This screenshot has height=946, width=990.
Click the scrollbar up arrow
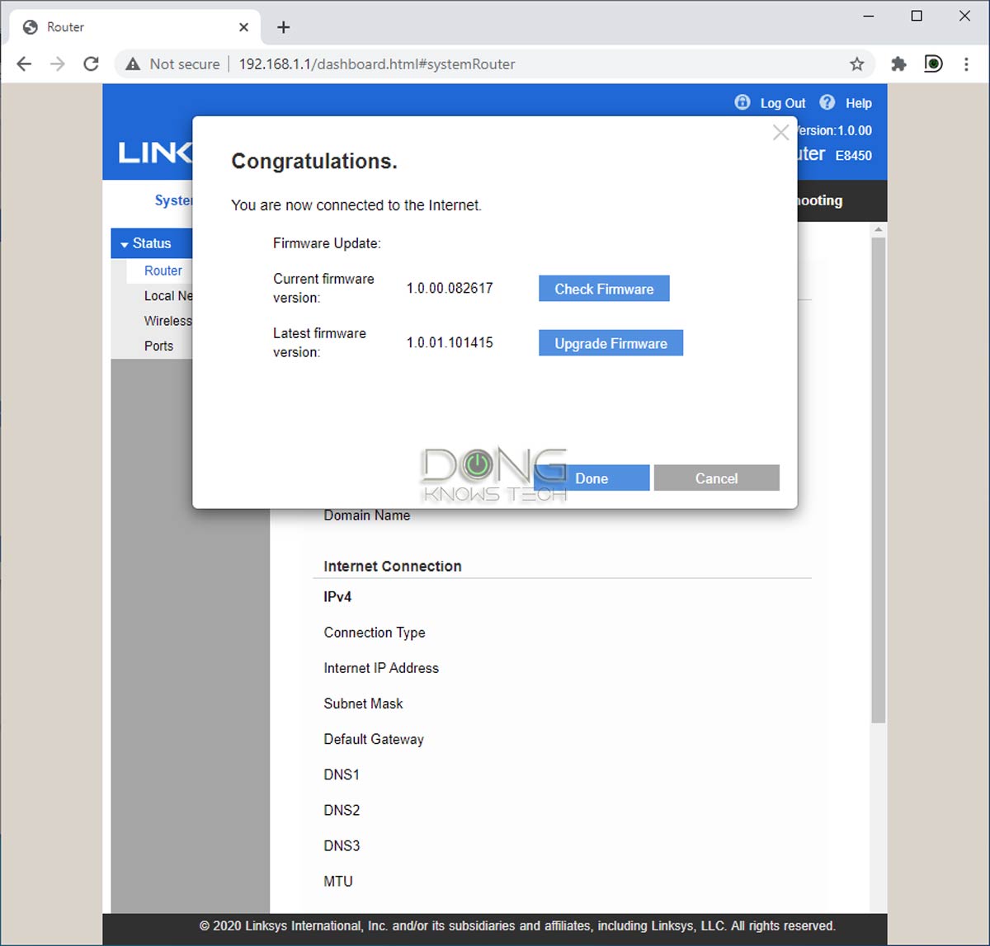878,229
